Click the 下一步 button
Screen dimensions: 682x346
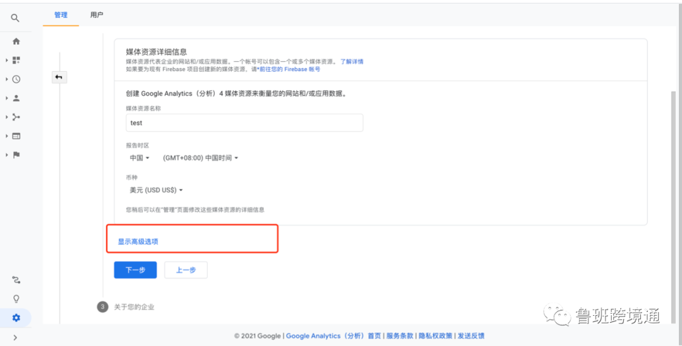135,270
